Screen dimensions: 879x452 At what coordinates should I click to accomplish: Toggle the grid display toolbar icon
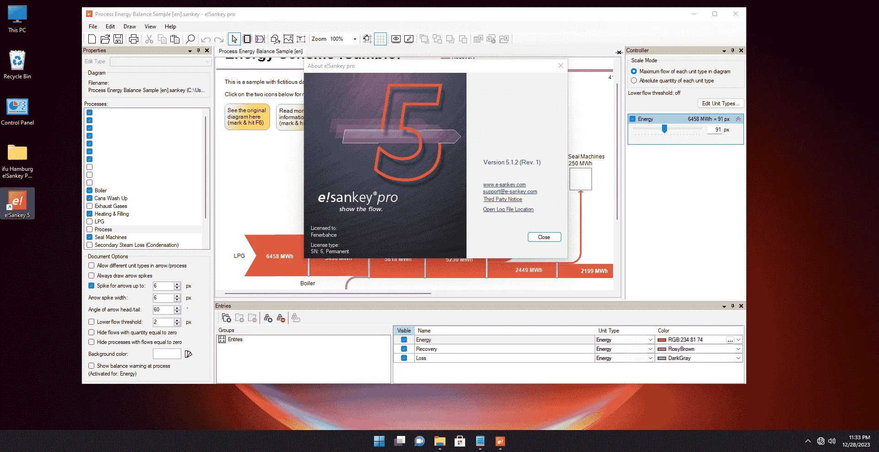point(380,39)
